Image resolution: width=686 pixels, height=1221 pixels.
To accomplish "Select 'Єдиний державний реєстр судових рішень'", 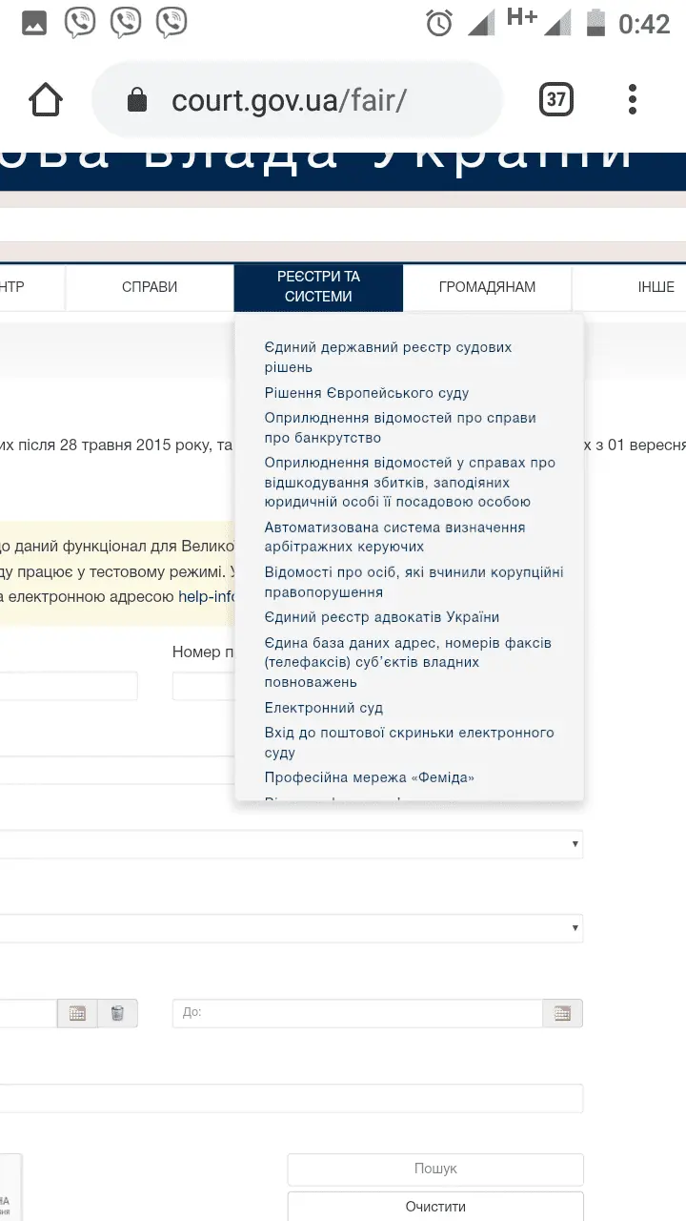I will click(x=388, y=357).
